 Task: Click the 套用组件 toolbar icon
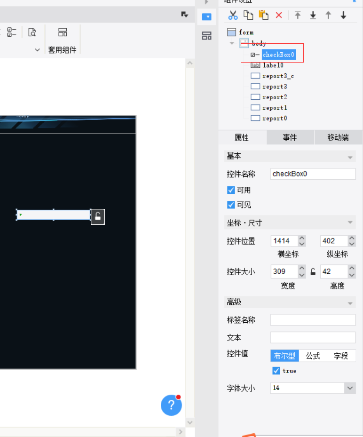63,32
